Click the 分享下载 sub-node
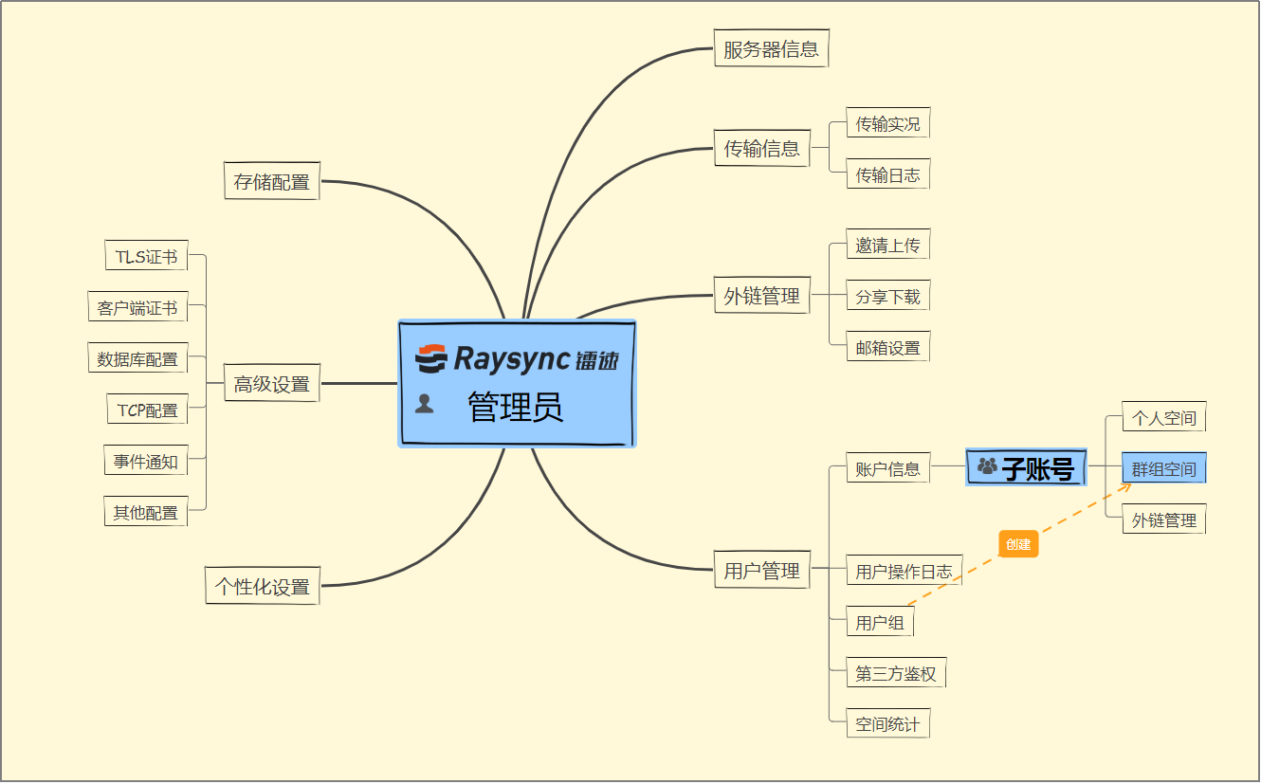This screenshot has width=1261, height=784. [888, 296]
